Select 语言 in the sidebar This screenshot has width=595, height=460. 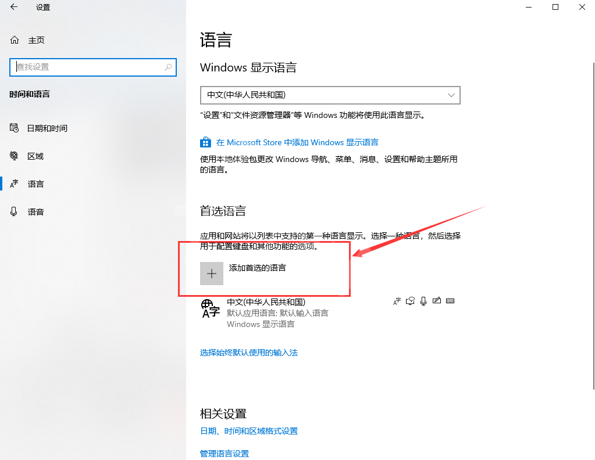coord(35,184)
